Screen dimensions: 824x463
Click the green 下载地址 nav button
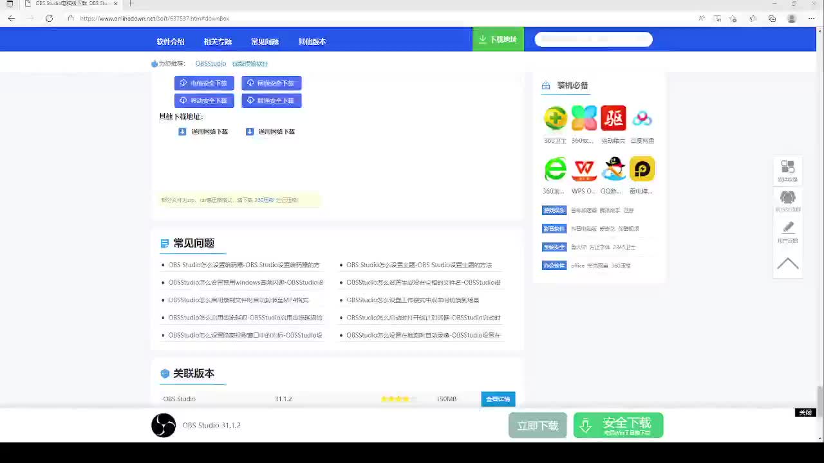click(x=498, y=39)
